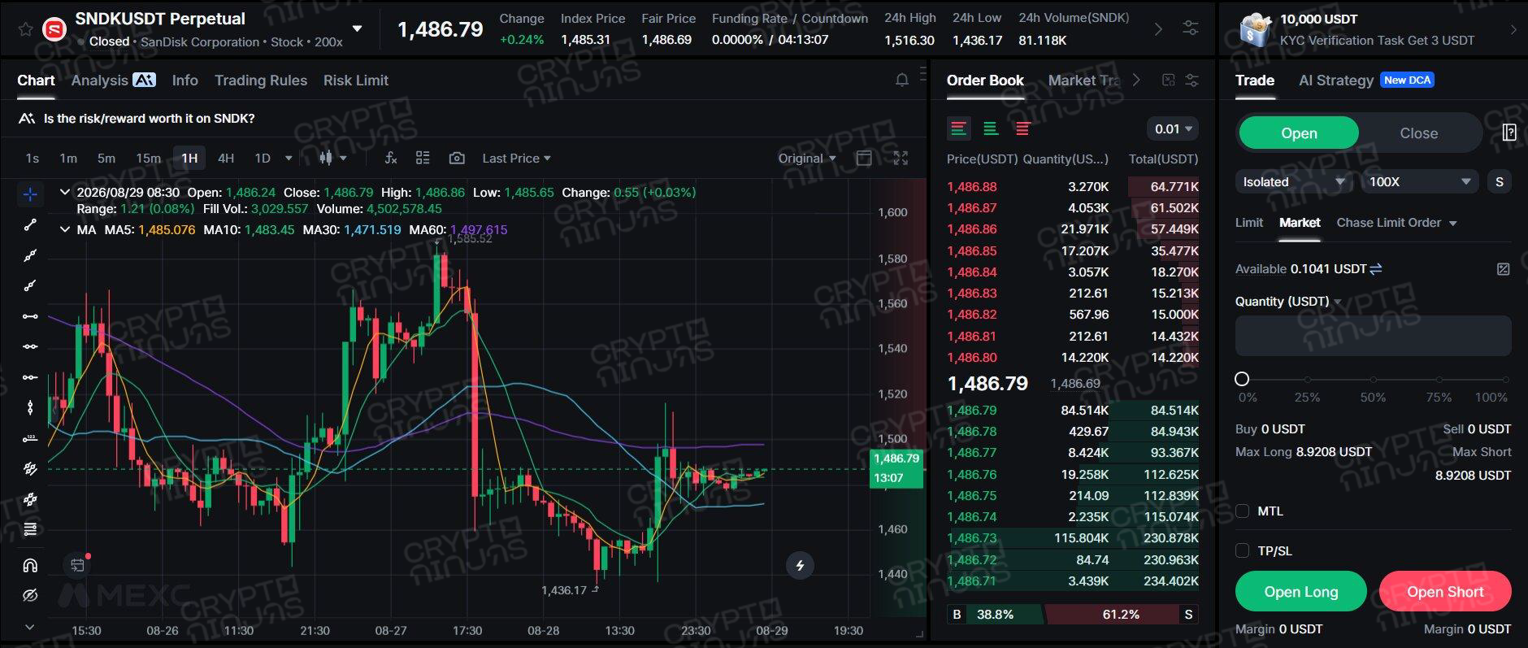Open the KYC Verification Task banner
Viewport: 1528px width, 648px height.
(1374, 29)
